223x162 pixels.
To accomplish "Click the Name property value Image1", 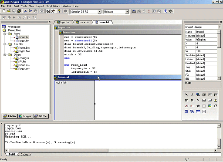I will click(206, 32).
